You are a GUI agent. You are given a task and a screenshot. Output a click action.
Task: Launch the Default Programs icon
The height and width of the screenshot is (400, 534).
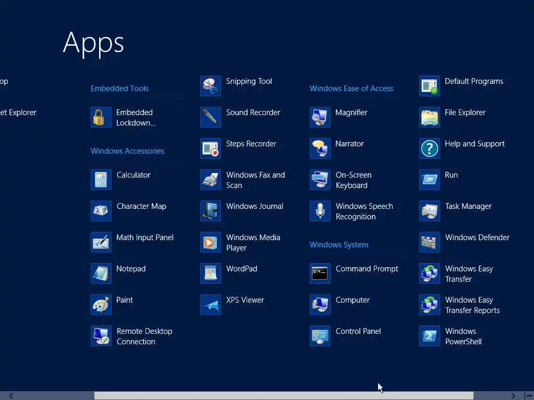click(430, 86)
